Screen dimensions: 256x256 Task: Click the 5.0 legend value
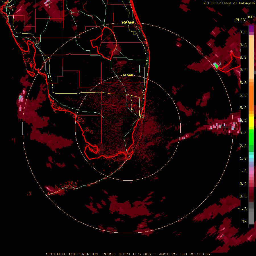click(243, 108)
